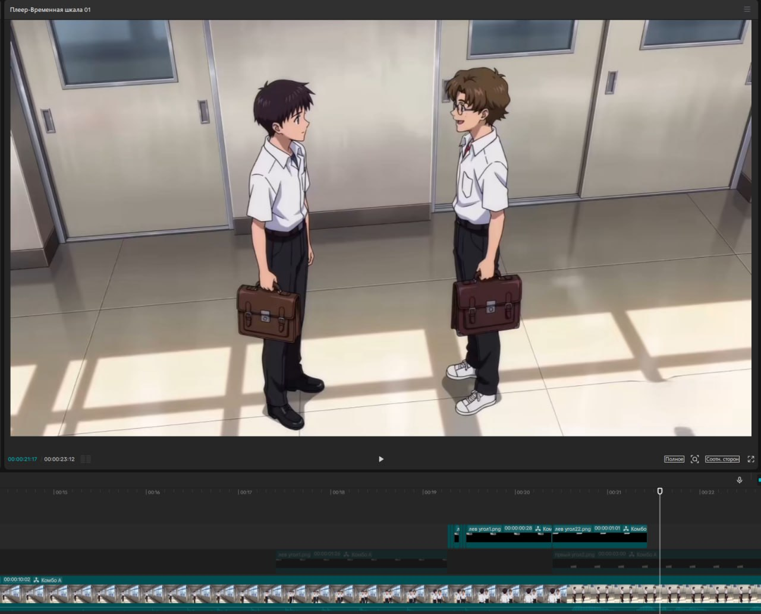Click the video preview canvas
Image resolution: width=761 pixels, height=614 pixels.
click(380, 228)
